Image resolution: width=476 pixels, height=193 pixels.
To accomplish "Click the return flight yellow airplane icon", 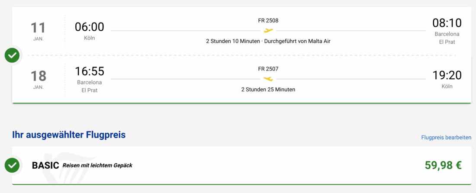I will (x=268, y=79).
